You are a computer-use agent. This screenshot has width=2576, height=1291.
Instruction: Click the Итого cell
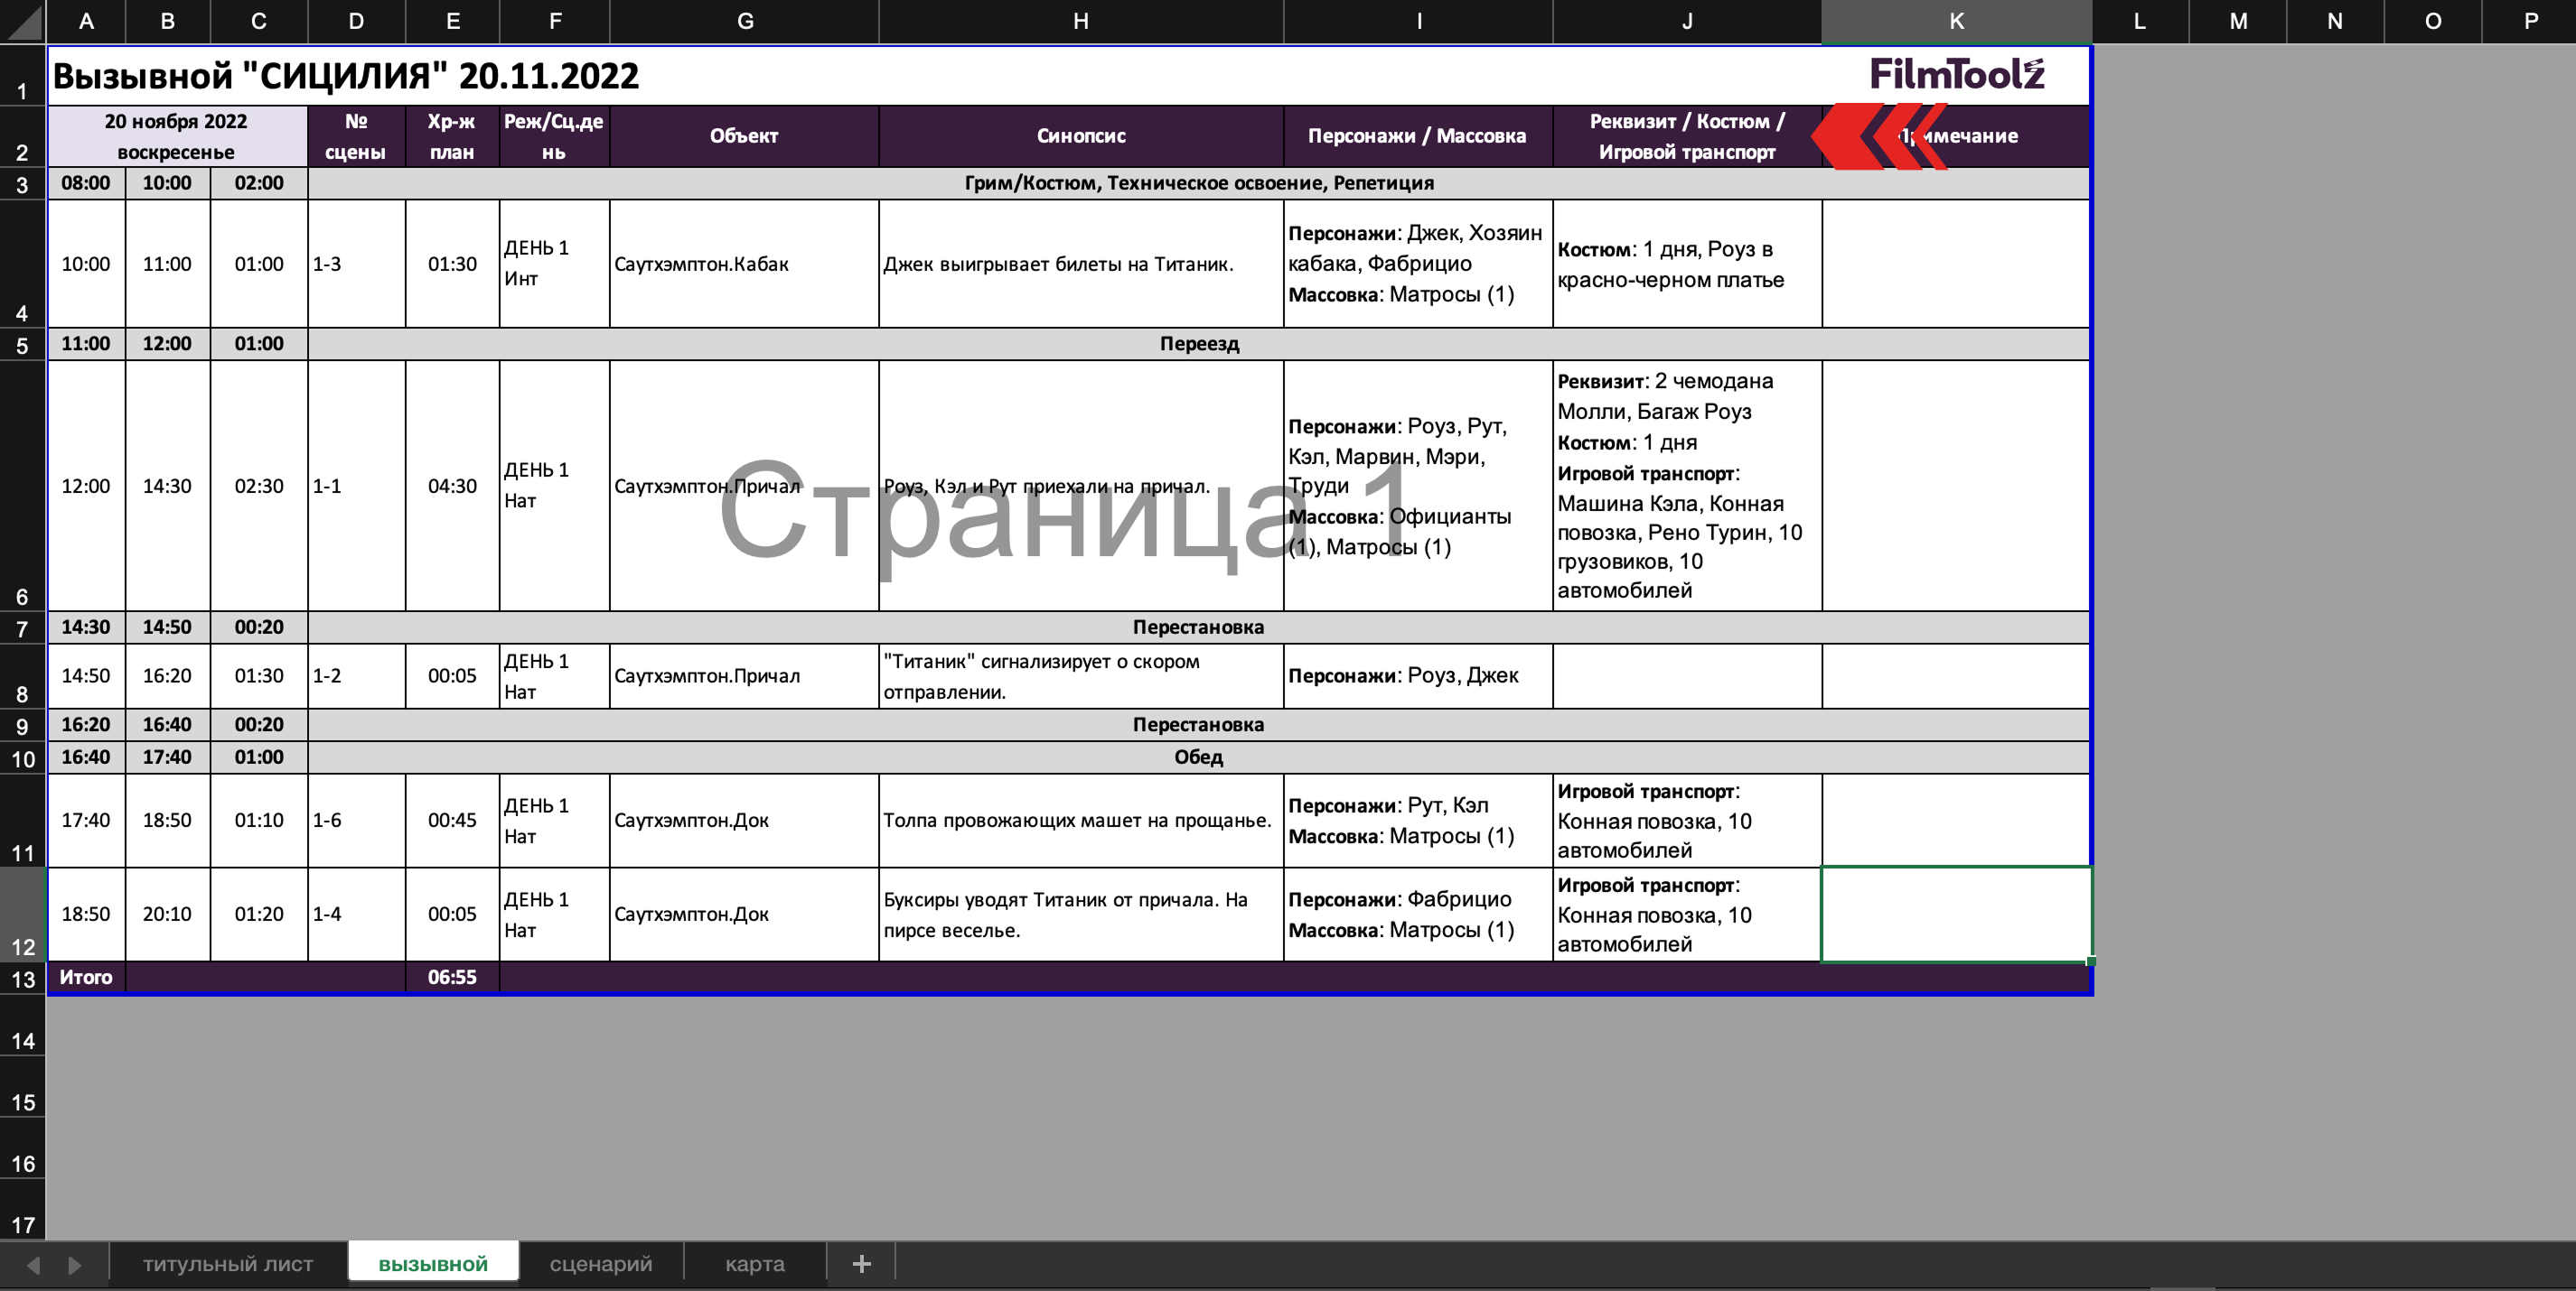[x=86, y=977]
